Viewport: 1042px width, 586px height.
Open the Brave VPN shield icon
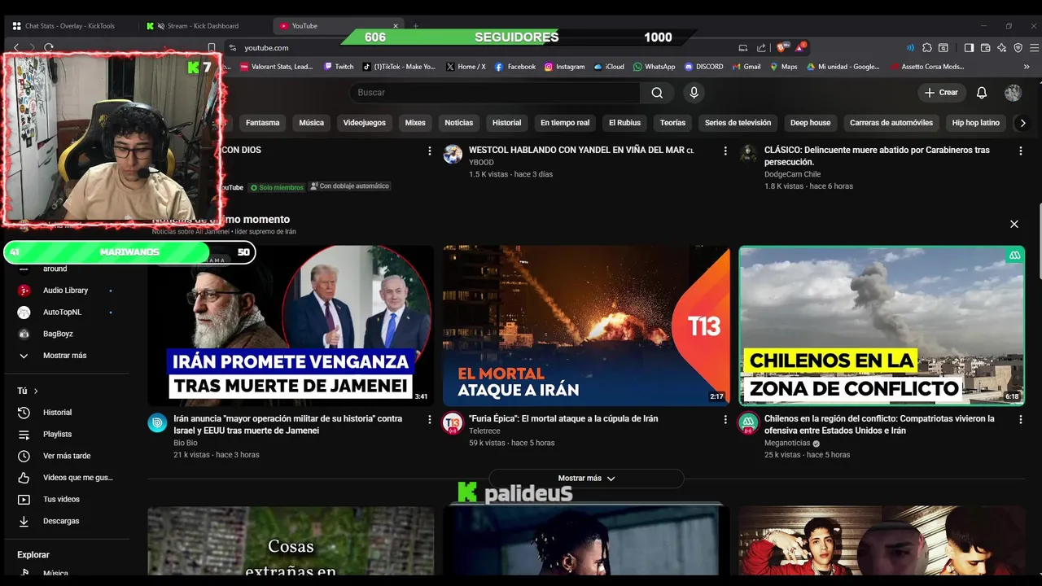click(x=1018, y=48)
